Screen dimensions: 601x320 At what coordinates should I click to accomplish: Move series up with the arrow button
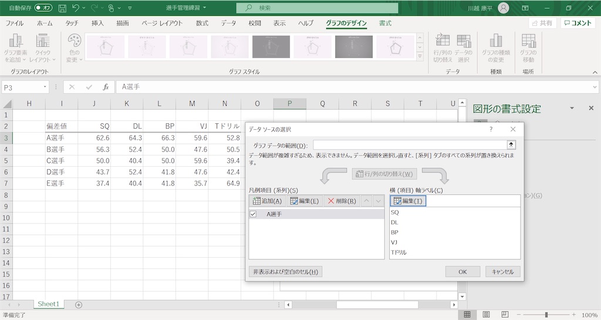coord(367,201)
